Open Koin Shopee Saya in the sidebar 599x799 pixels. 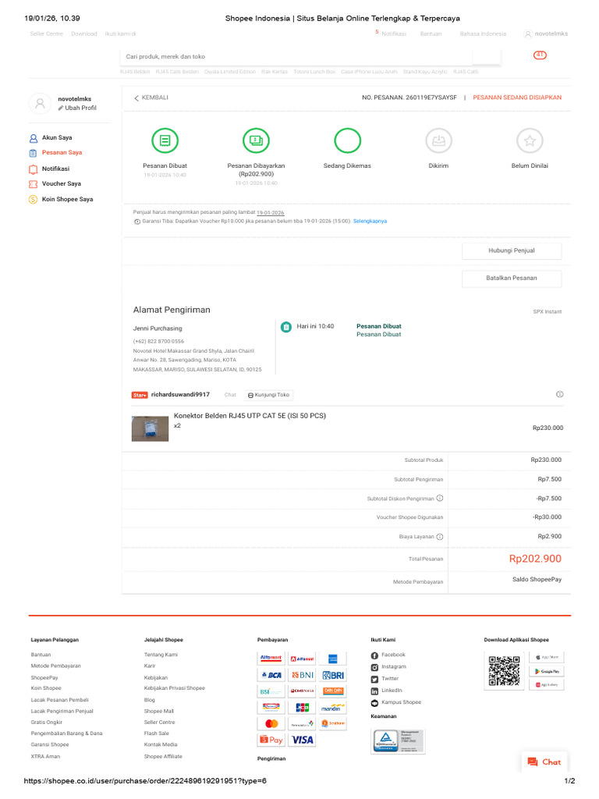[x=67, y=199]
